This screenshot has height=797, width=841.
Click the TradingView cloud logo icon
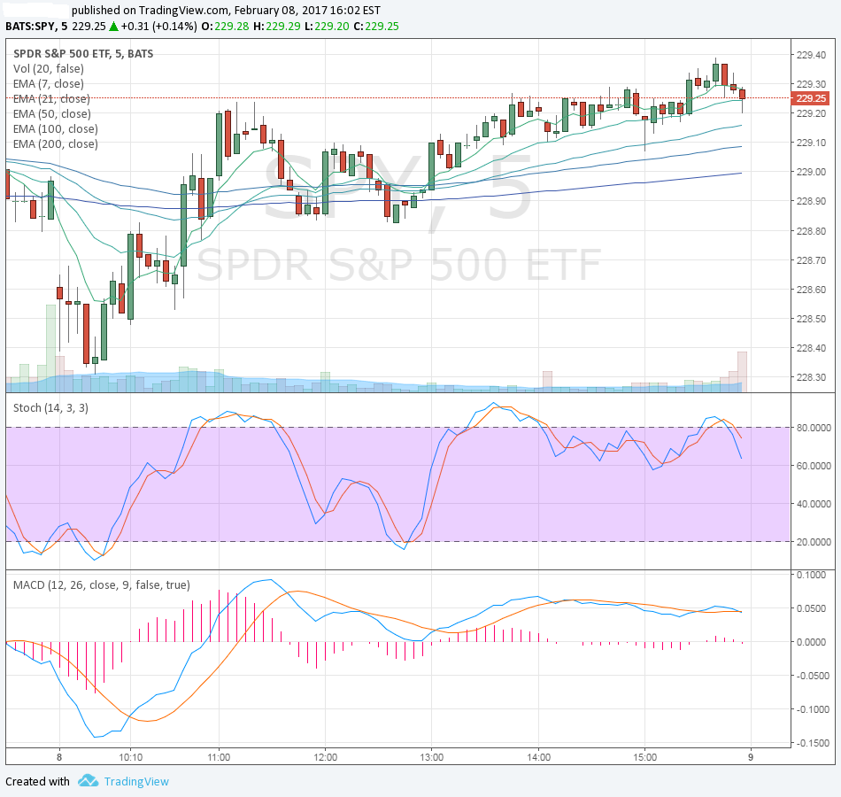88,781
